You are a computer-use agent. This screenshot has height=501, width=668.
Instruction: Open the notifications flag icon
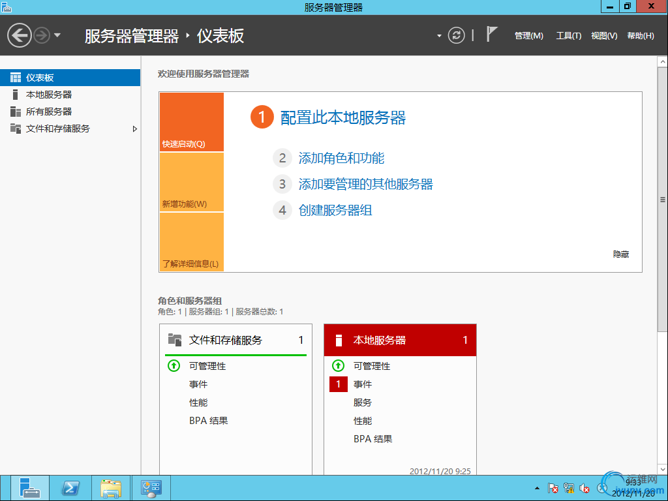[492, 34]
